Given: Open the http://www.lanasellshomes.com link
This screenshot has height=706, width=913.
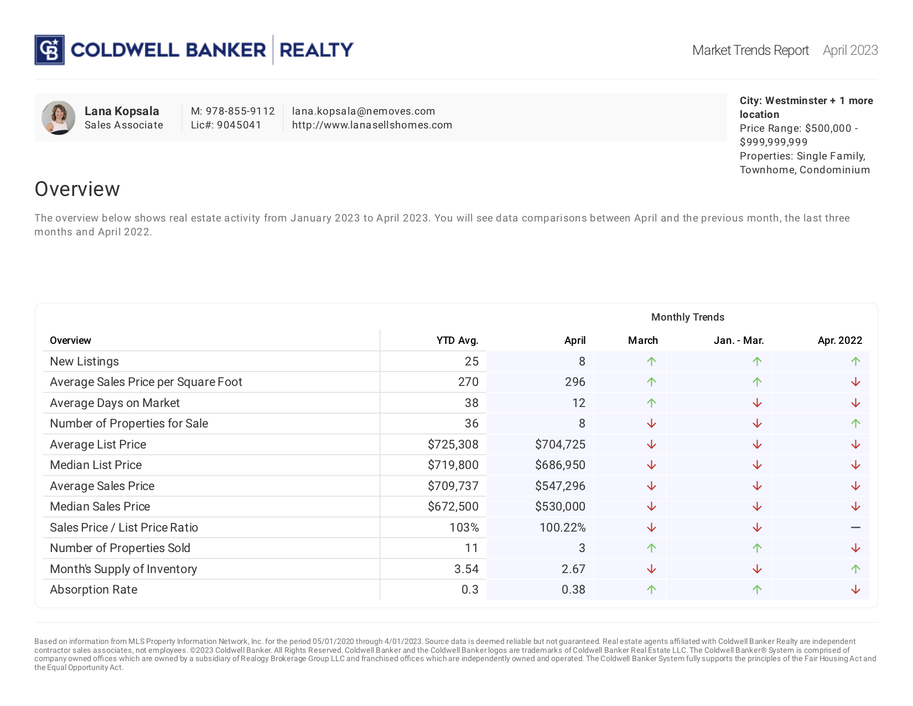Looking at the screenshot, I should [372, 125].
